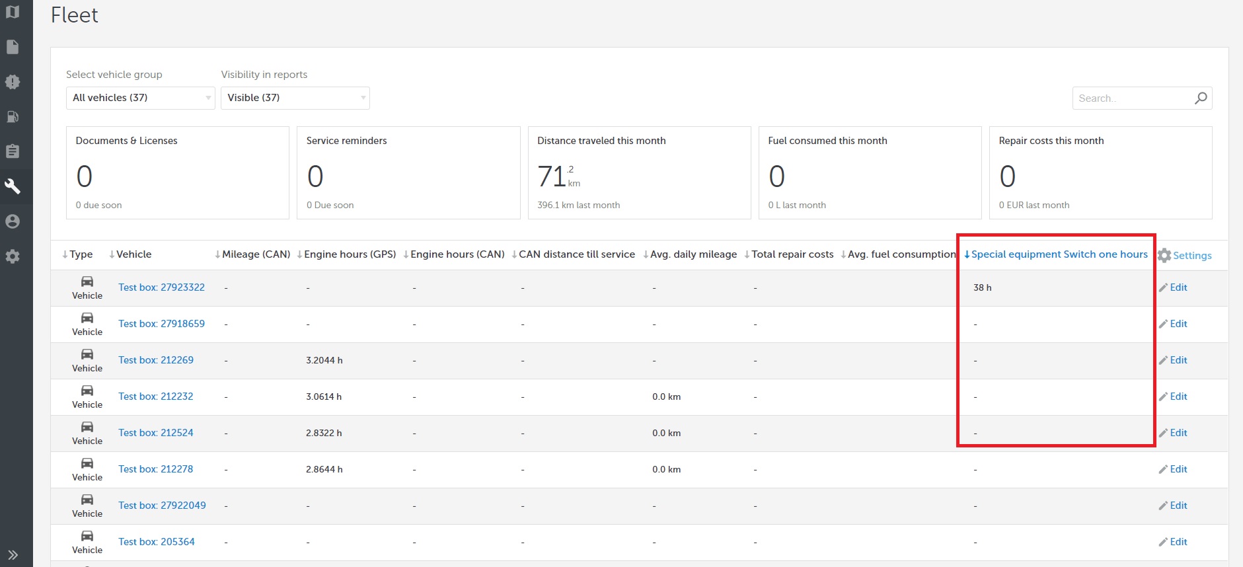Open vehicle Test box: 27923322

coord(162,287)
